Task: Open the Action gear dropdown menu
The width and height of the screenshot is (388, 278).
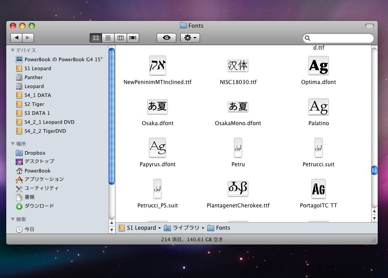Action: (190, 38)
